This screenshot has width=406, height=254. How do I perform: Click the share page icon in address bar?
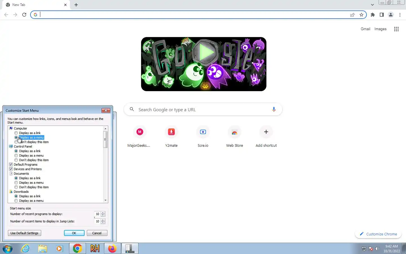point(352,15)
